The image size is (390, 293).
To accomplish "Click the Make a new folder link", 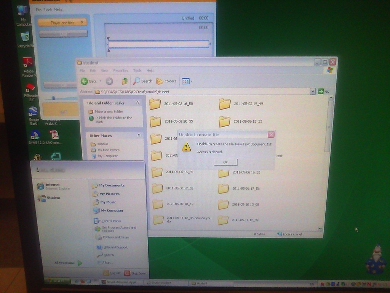I will pos(109,112).
